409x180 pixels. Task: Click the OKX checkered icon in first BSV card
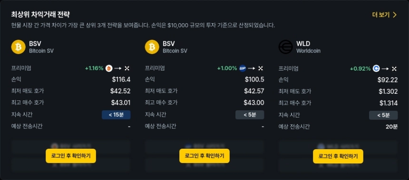(127, 69)
